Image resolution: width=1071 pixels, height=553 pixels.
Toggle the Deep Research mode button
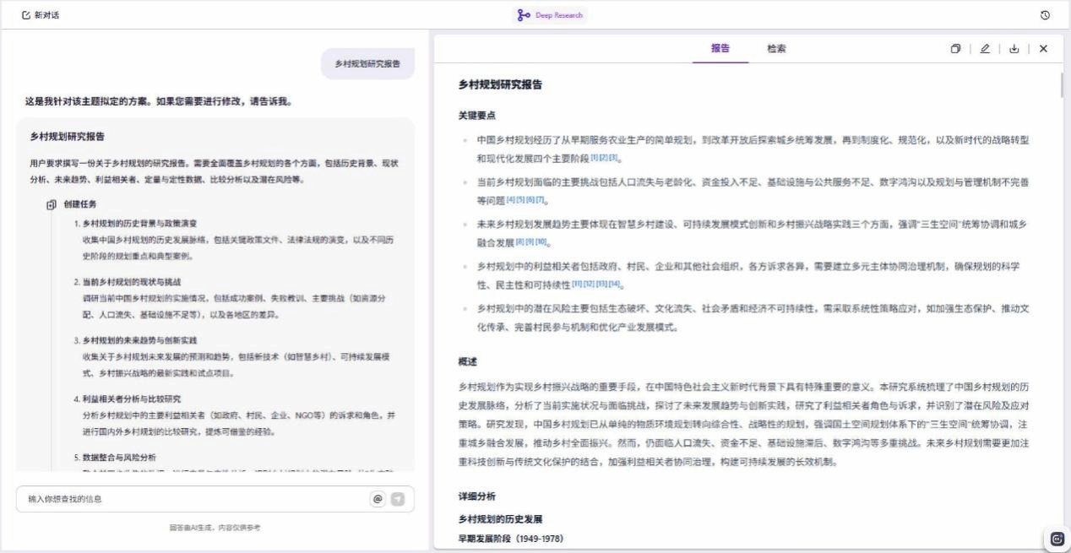tap(550, 15)
